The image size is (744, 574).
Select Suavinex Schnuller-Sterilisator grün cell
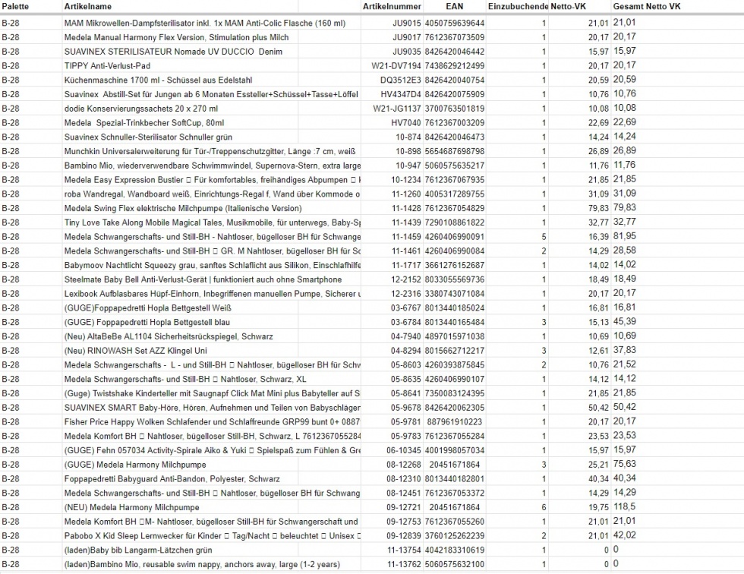tap(149, 137)
